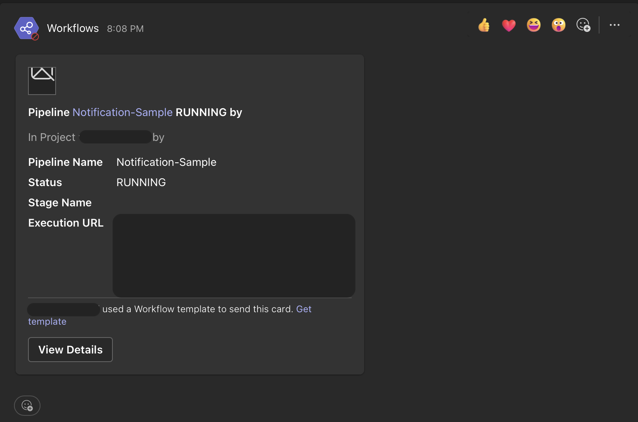Click the Workflows app avatar icon

coord(26,28)
